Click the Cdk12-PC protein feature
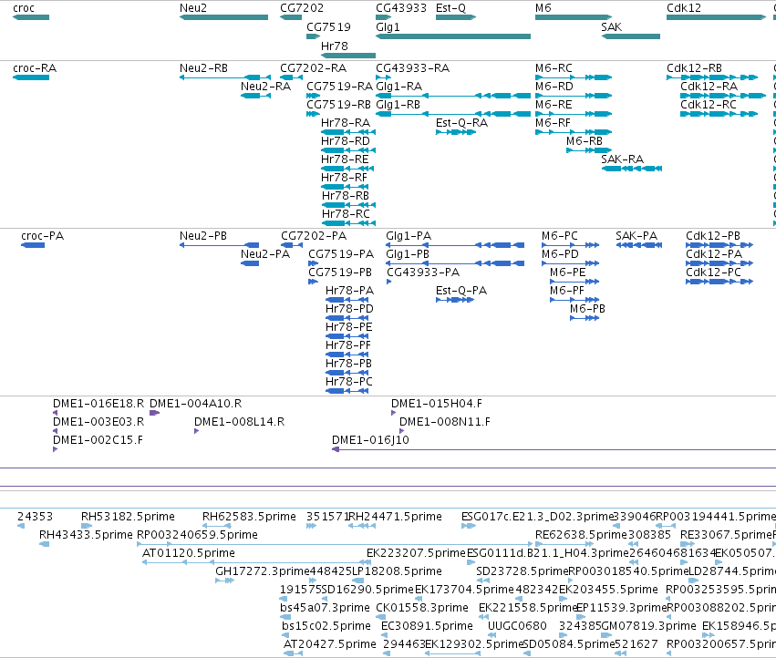 pyautogui.click(x=719, y=282)
